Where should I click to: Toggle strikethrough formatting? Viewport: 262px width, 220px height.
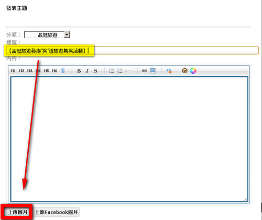[95, 71]
